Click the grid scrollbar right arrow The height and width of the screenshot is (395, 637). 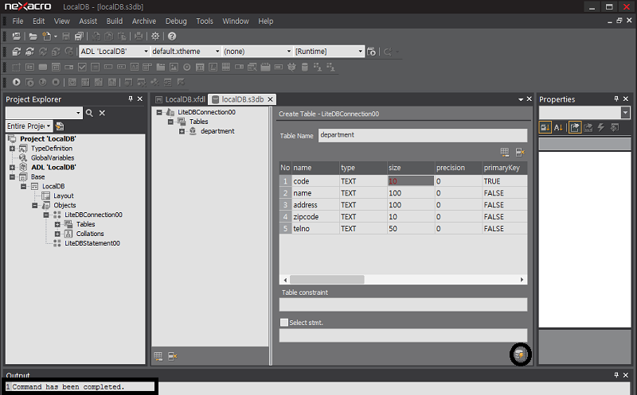click(522, 280)
